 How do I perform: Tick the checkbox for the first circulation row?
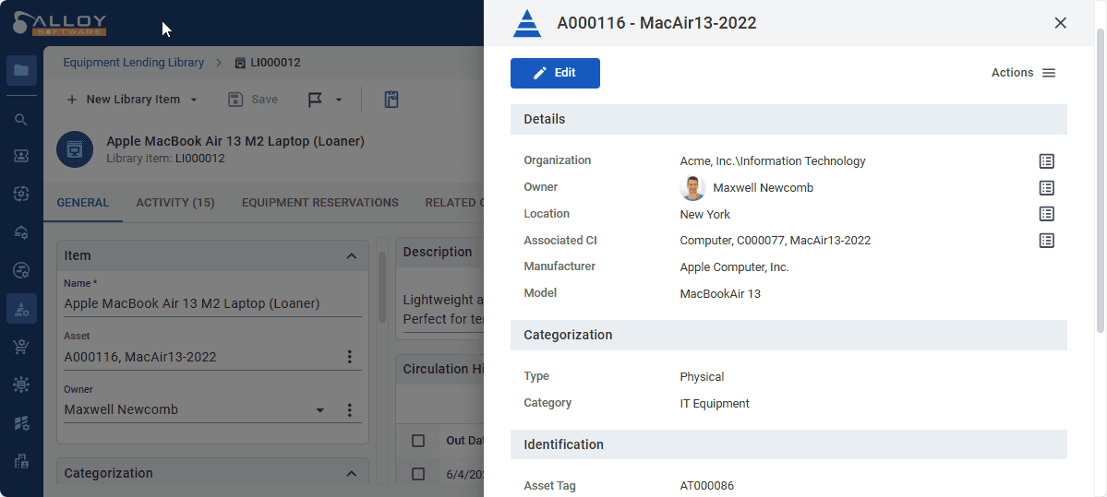pyautogui.click(x=418, y=474)
